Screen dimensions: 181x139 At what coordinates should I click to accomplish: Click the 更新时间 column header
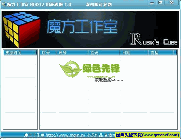click(19, 53)
